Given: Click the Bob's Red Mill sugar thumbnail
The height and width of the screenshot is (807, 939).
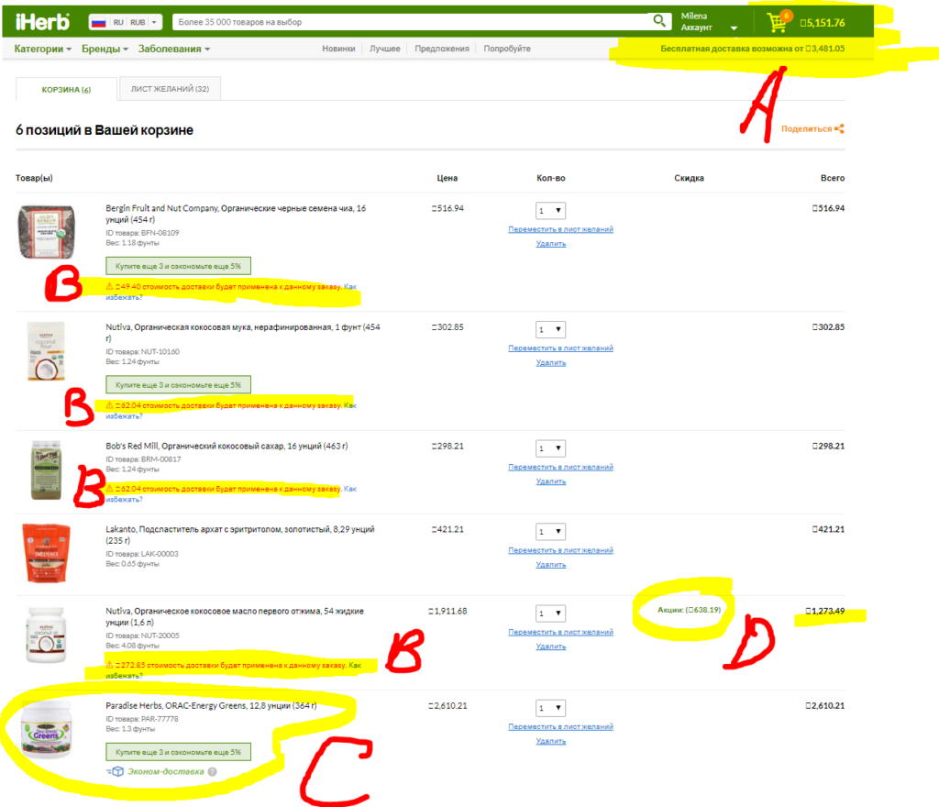Looking at the screenshot, I should click(x=46, y=470).
